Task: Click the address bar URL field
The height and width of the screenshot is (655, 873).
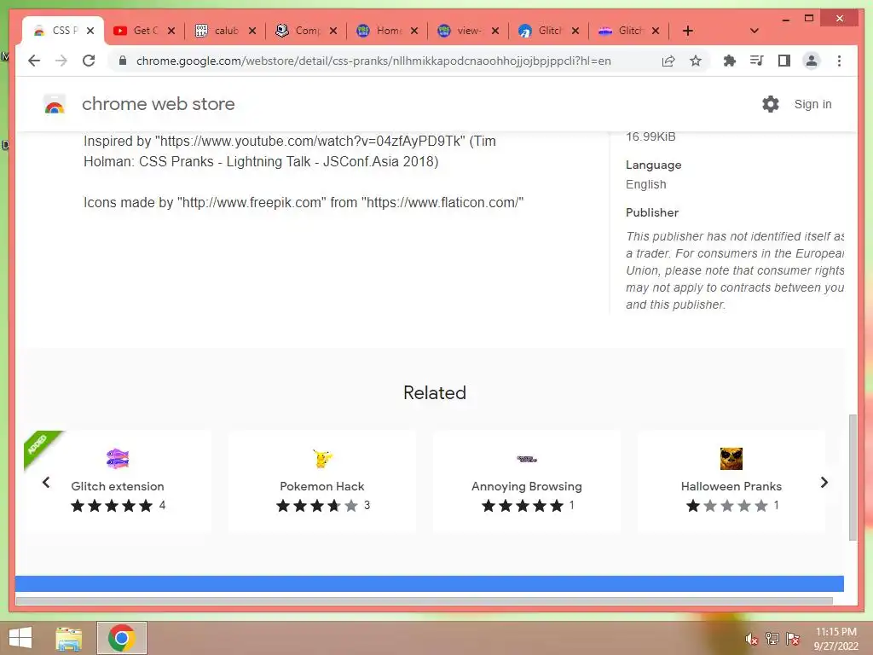Action: pyautogui.click(x=373, y=61)
